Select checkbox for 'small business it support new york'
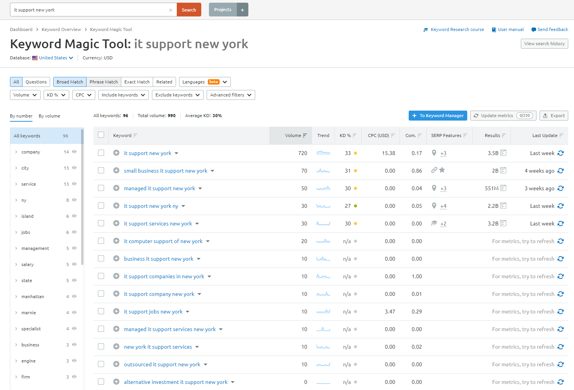Viewport: 574px width, 390px height. coord(101,171)
